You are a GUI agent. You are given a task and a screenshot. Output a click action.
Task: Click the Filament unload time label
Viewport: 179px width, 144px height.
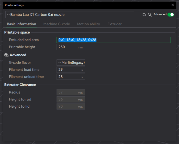point(26,77)
